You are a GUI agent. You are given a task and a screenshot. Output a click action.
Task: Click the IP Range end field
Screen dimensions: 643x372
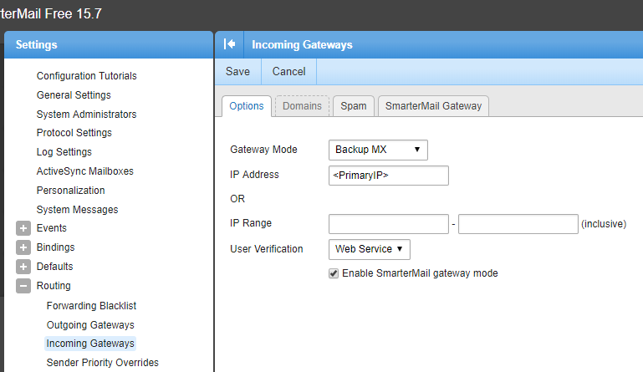point(518,224)
